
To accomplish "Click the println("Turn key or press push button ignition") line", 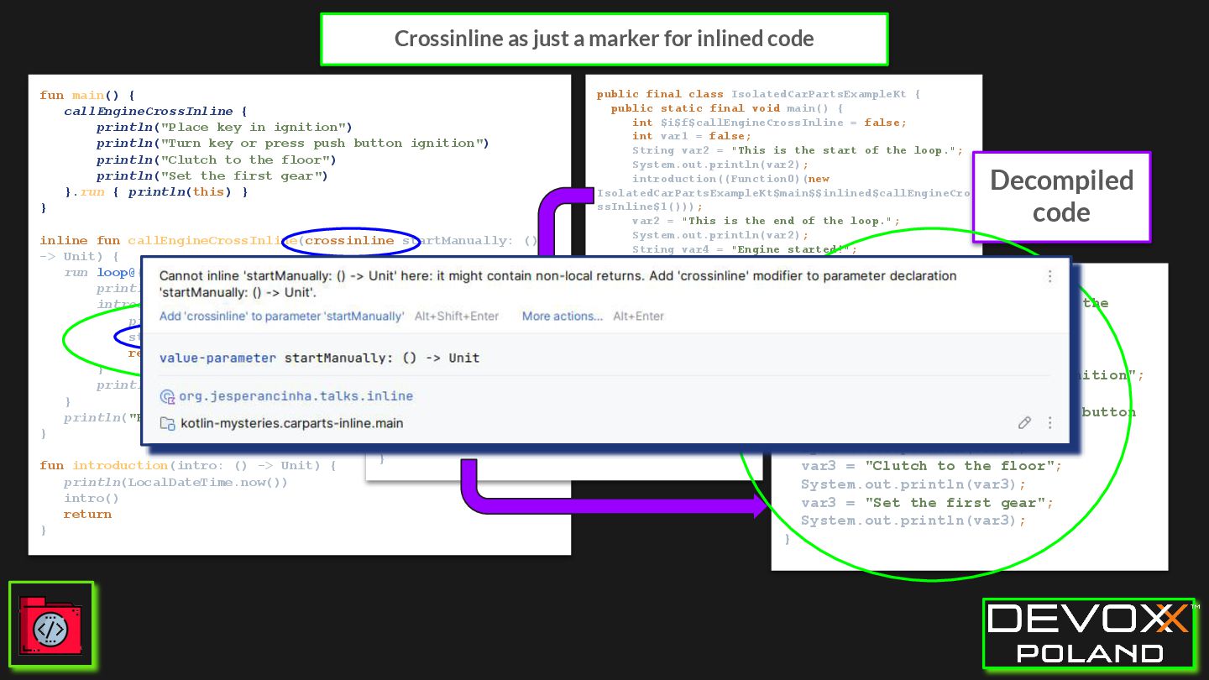I will tap(292, 143).
